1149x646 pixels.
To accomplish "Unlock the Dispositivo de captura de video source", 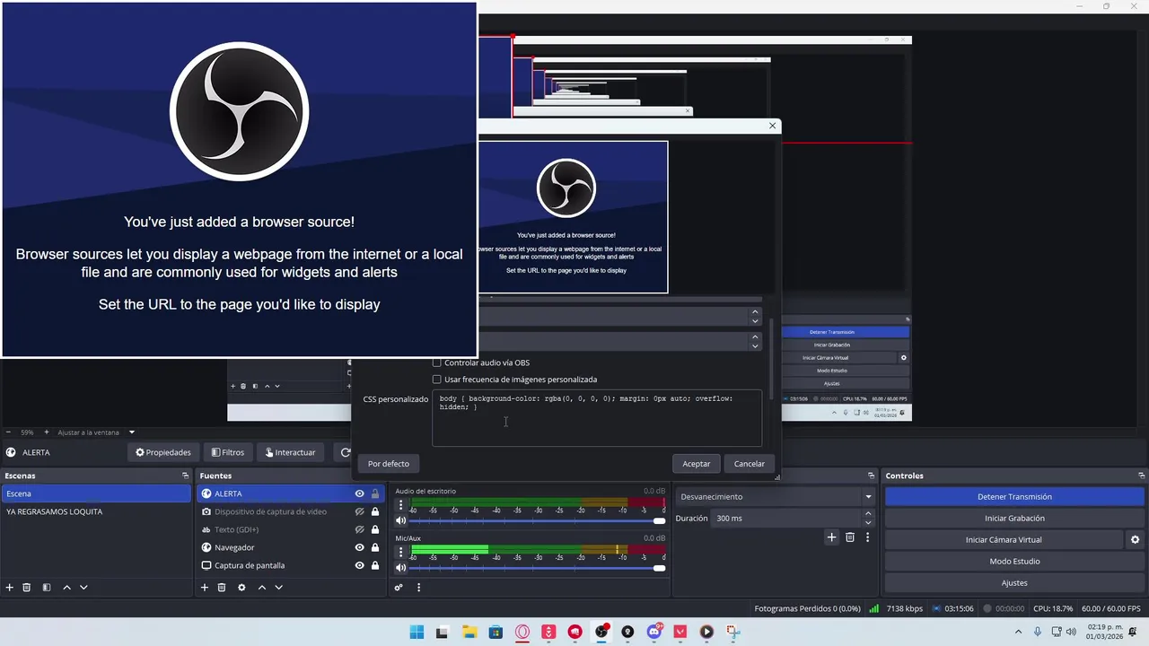I will pos(375,511).
